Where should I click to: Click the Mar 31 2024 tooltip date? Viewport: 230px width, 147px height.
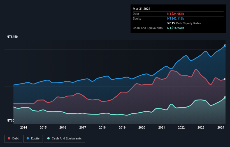click(141, 9)
